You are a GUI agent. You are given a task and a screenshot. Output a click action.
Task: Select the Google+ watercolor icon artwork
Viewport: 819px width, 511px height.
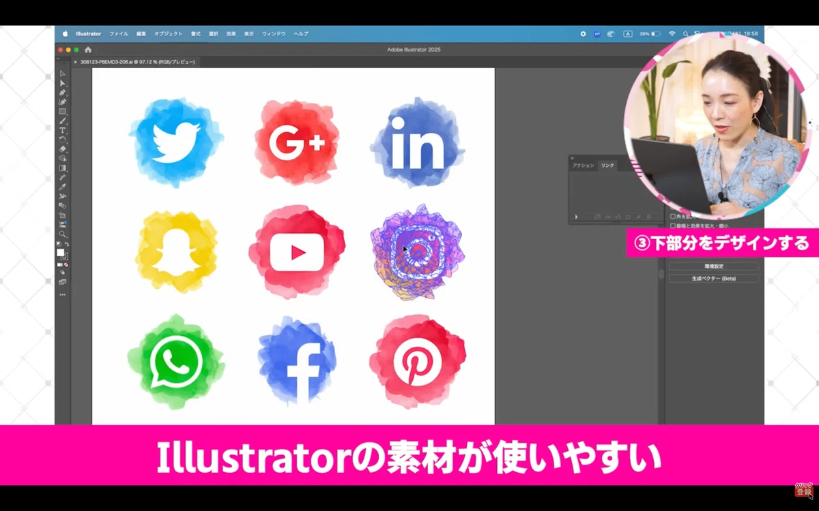(297, 143)
